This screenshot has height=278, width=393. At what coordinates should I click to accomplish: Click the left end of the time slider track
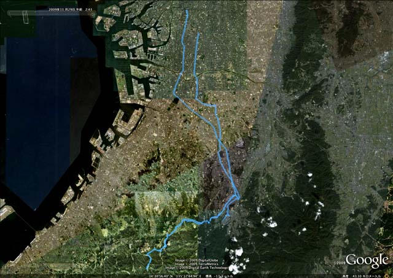[9, 13]
